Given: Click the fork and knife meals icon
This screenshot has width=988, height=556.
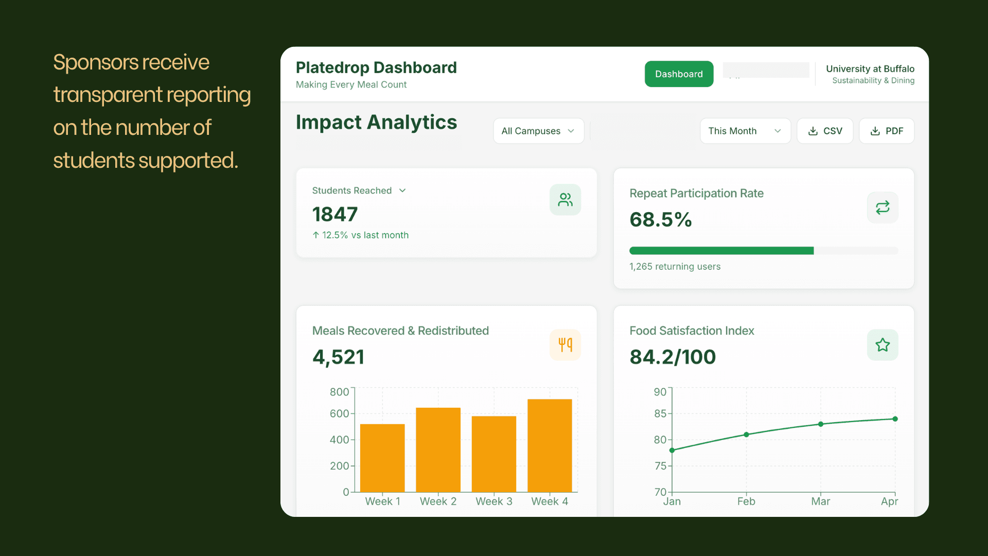Looking at the screenshot, I should (x=565, y=344).
